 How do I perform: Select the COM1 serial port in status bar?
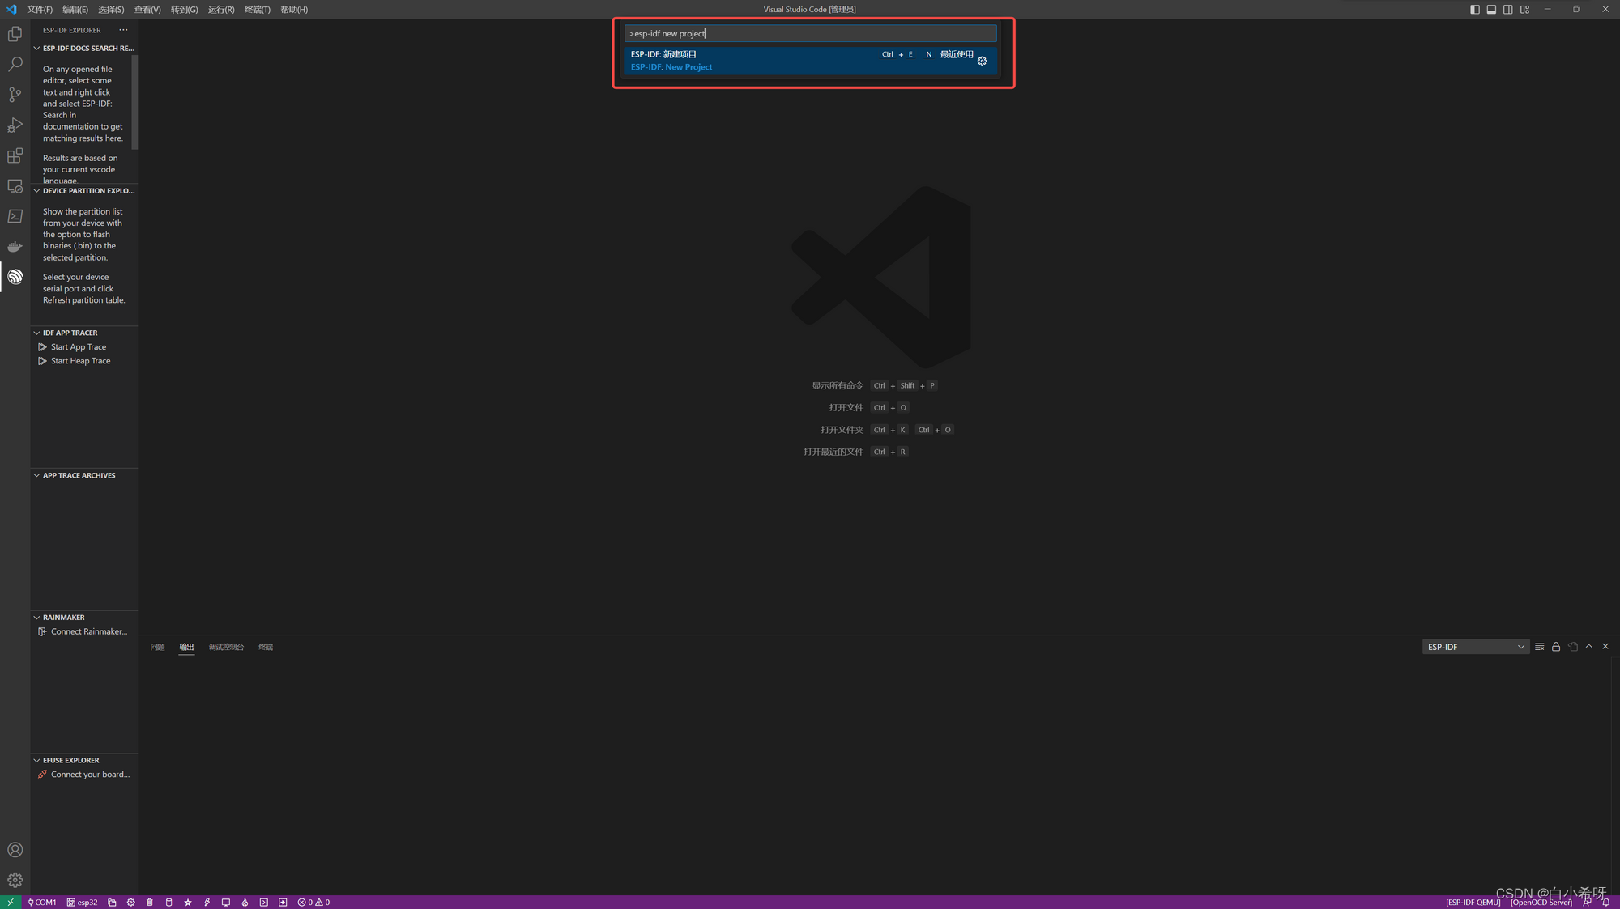(x=42, y=902)
